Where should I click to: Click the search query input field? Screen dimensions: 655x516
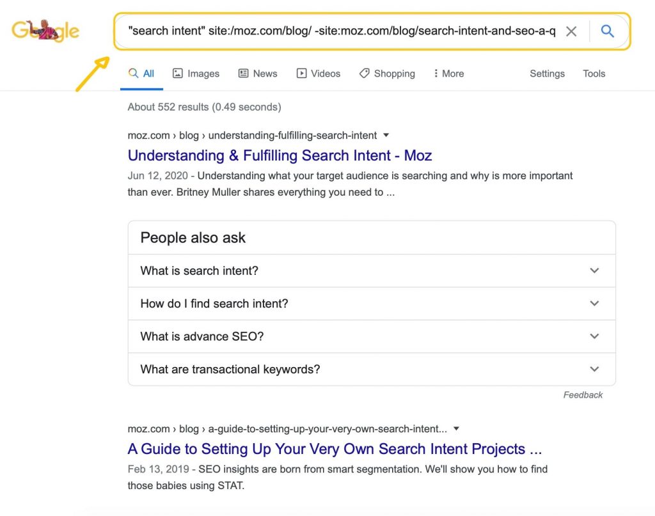pos(342,31)
